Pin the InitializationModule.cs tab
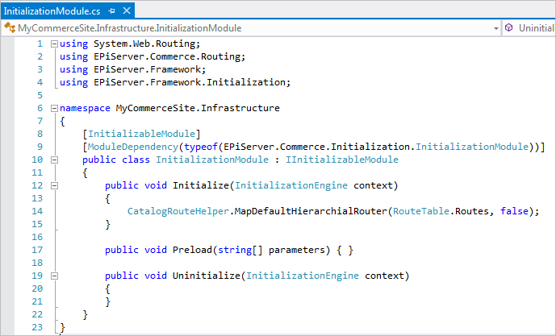 111,11
